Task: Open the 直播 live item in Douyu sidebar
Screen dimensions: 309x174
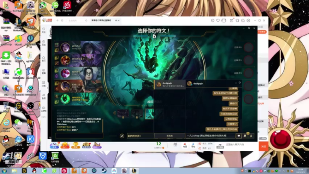Action: click(44, 72)
